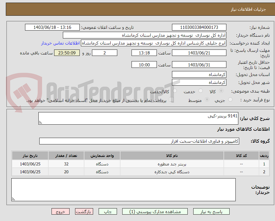
Task: Click the remaining time field 23:50:09
Action: [67, 53]
